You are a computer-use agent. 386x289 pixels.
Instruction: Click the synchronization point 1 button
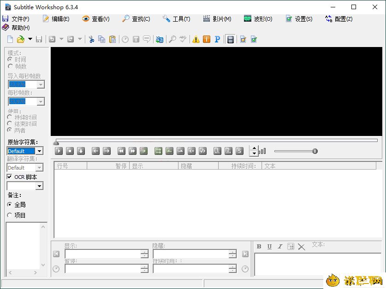(217, 151)
